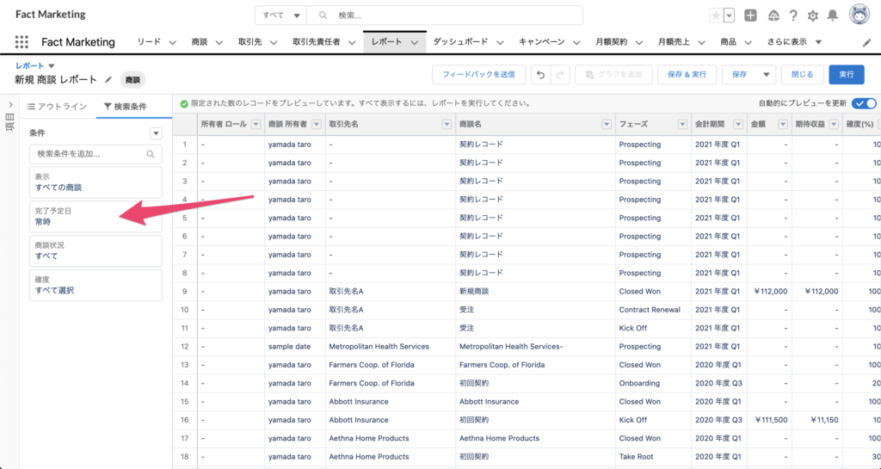The image size is (881, 469).
Task: Click the 実行 button
Action: pyautogui.click(x=847, y=75)
